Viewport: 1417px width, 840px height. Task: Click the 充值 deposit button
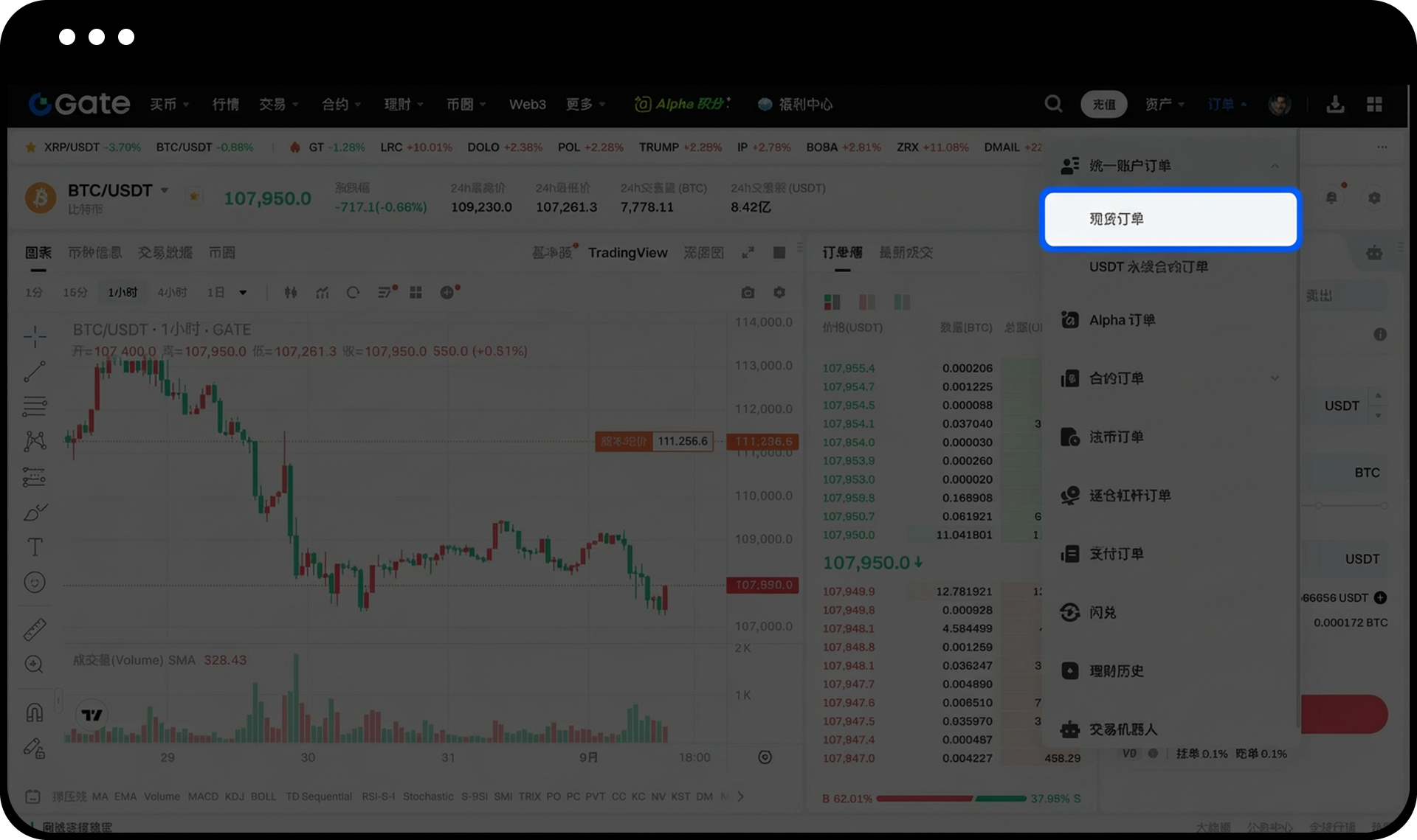[1103, 104]
